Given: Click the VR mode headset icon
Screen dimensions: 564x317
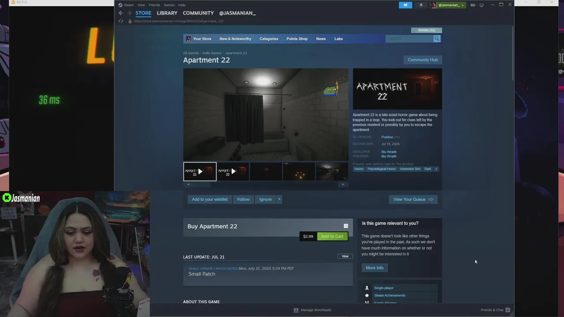Looking at the screenshot, I should pos(473,5).
